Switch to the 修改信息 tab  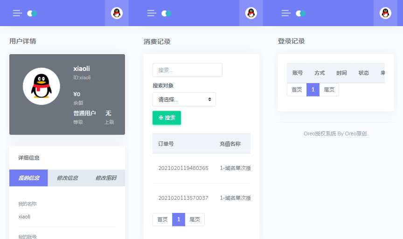(68, 178)
